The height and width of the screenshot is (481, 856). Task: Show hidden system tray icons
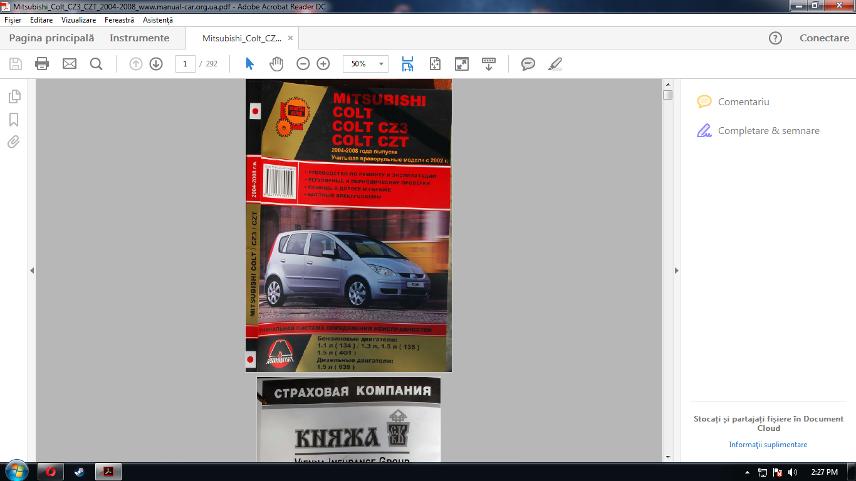(747, 472)
